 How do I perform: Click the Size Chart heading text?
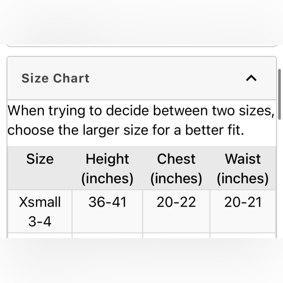(55, 78)
